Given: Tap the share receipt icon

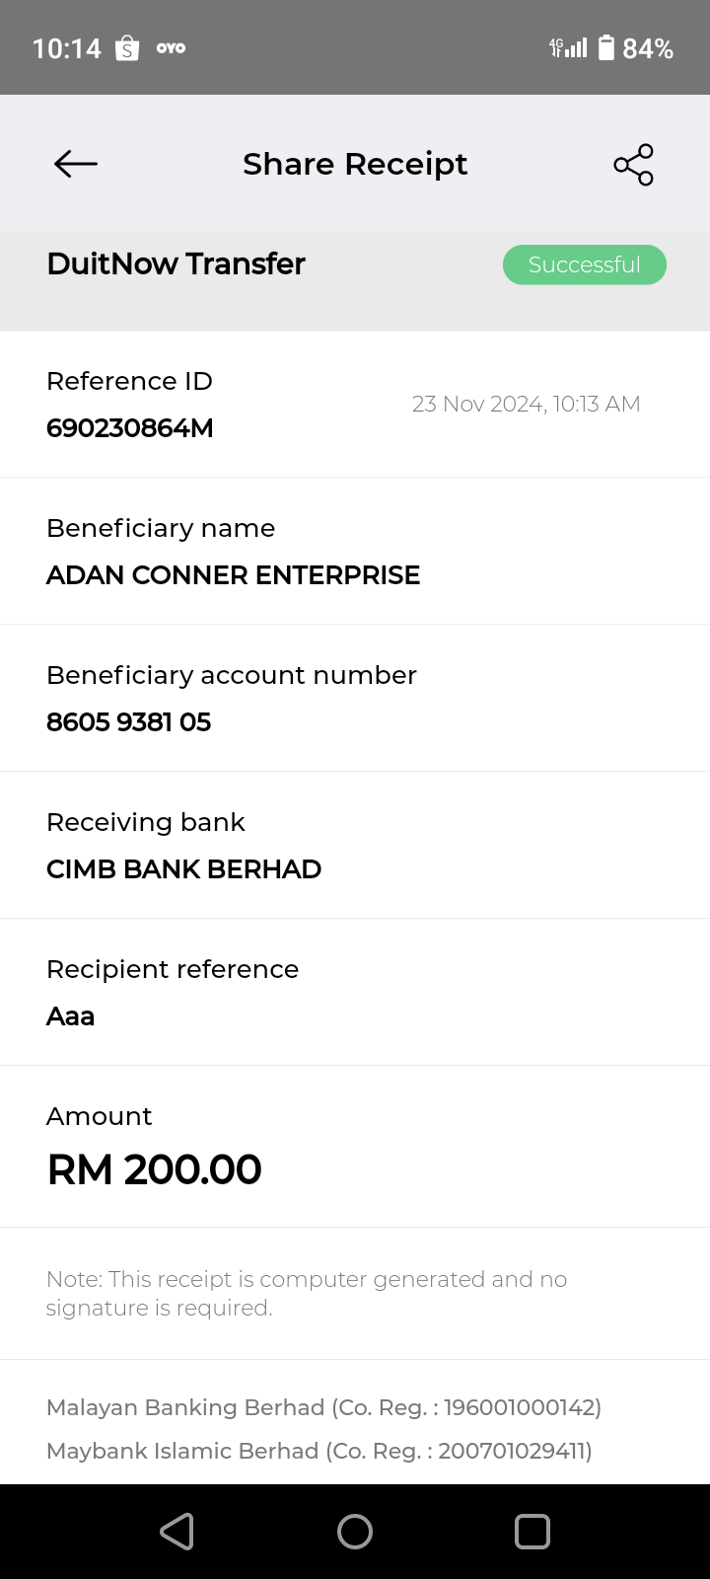Looking at the screenshot, I should (x=633, y=165).
